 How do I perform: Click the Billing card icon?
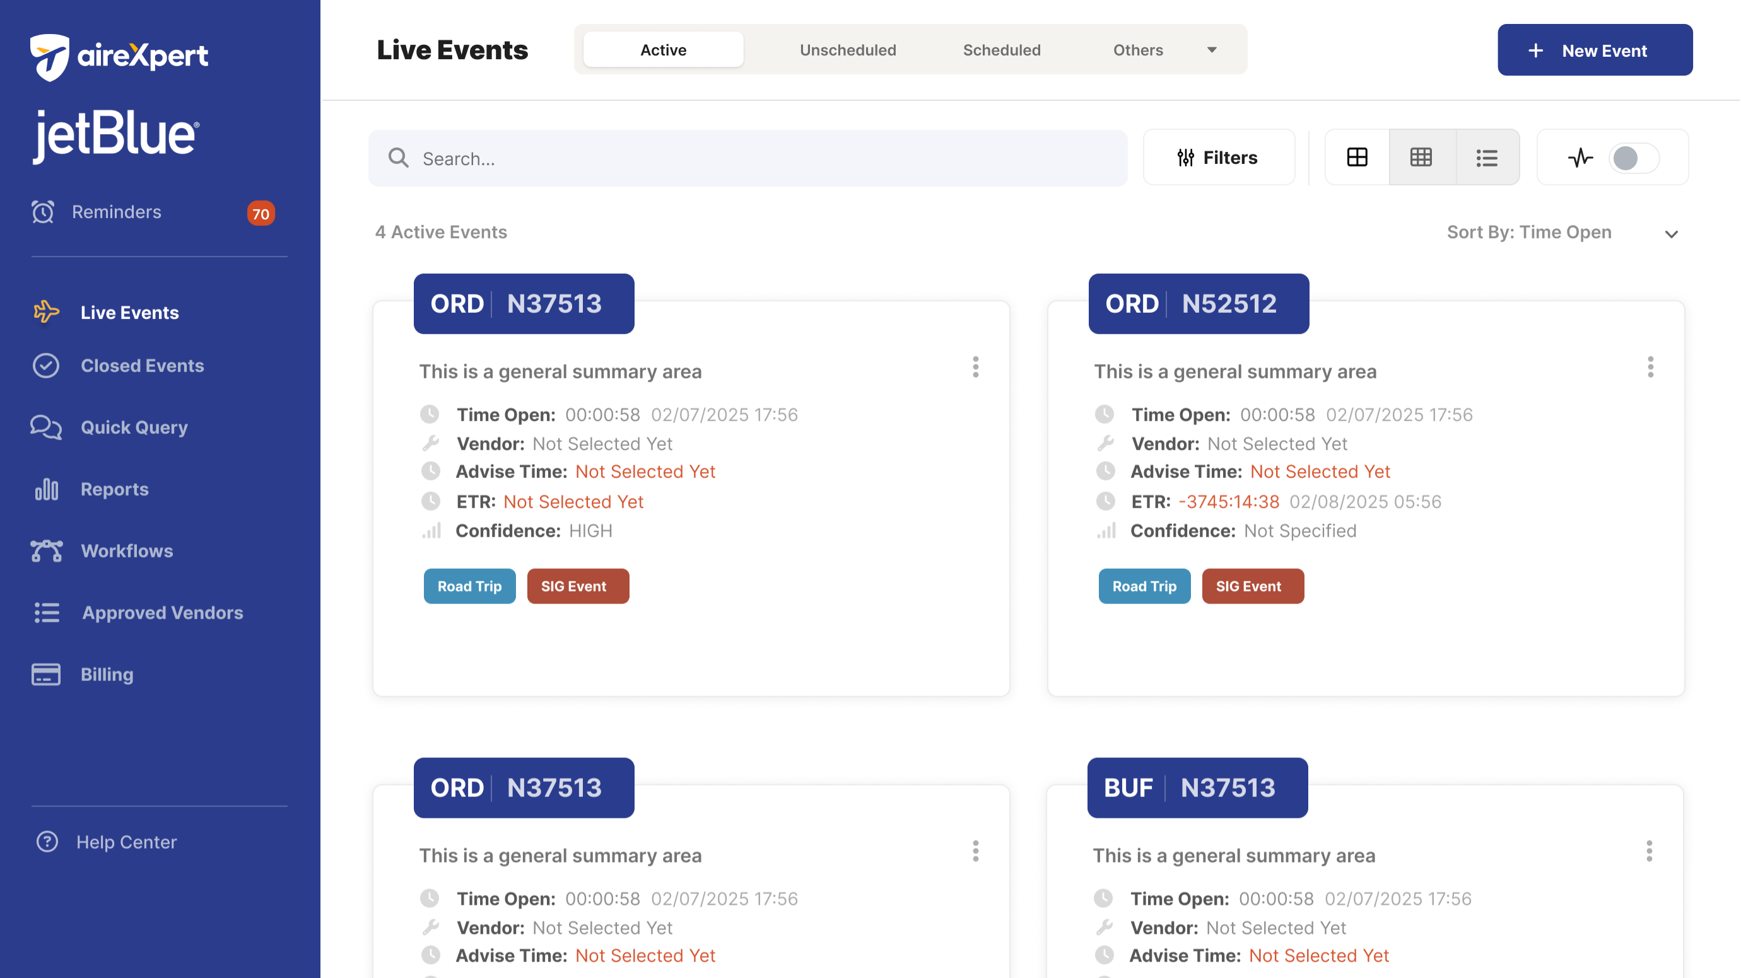46,674
